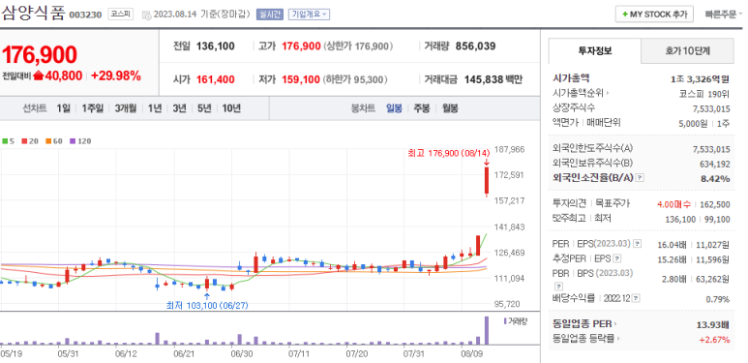Click the orange 60-day moving average legend
The width and height of the screenshot is (748, 363).
point(54,141)
